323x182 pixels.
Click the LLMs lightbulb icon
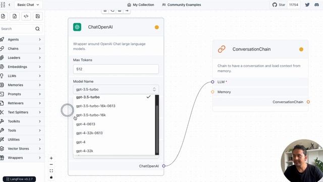point(2,76)
